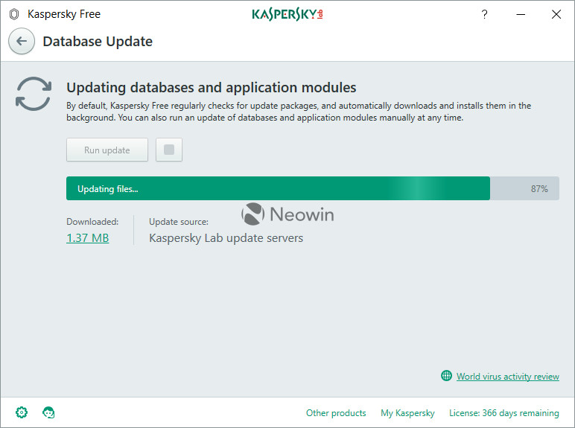
Task: Click the Database Update page title
Action: 98,42
